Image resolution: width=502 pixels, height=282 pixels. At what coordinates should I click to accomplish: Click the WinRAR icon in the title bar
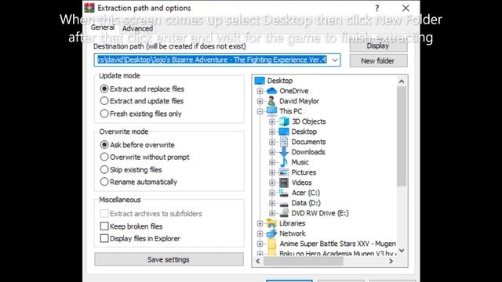coord(89,8)
